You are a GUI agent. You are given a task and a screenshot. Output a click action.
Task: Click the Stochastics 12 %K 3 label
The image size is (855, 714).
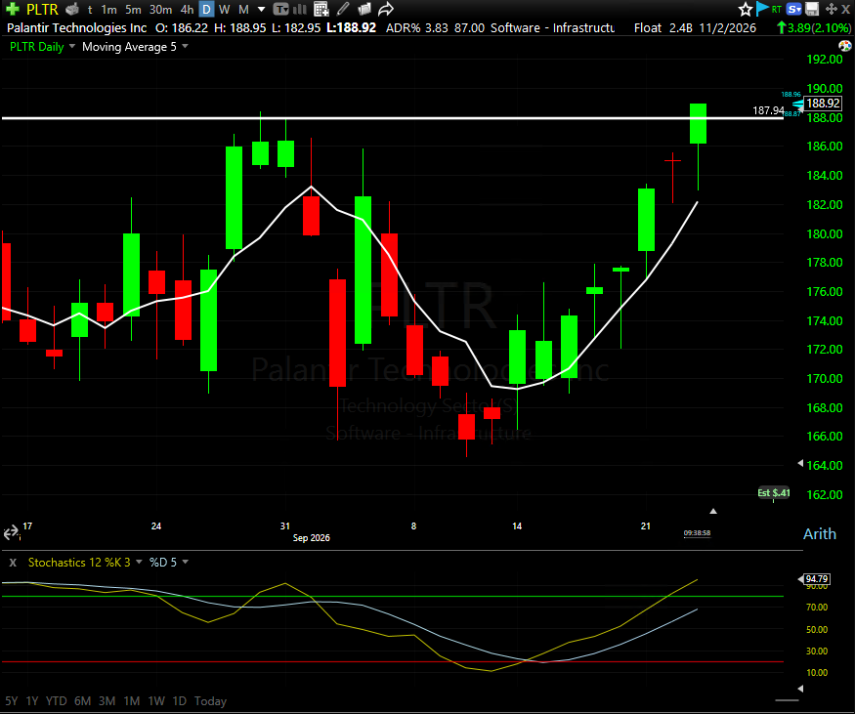click(x=79, y=563)
